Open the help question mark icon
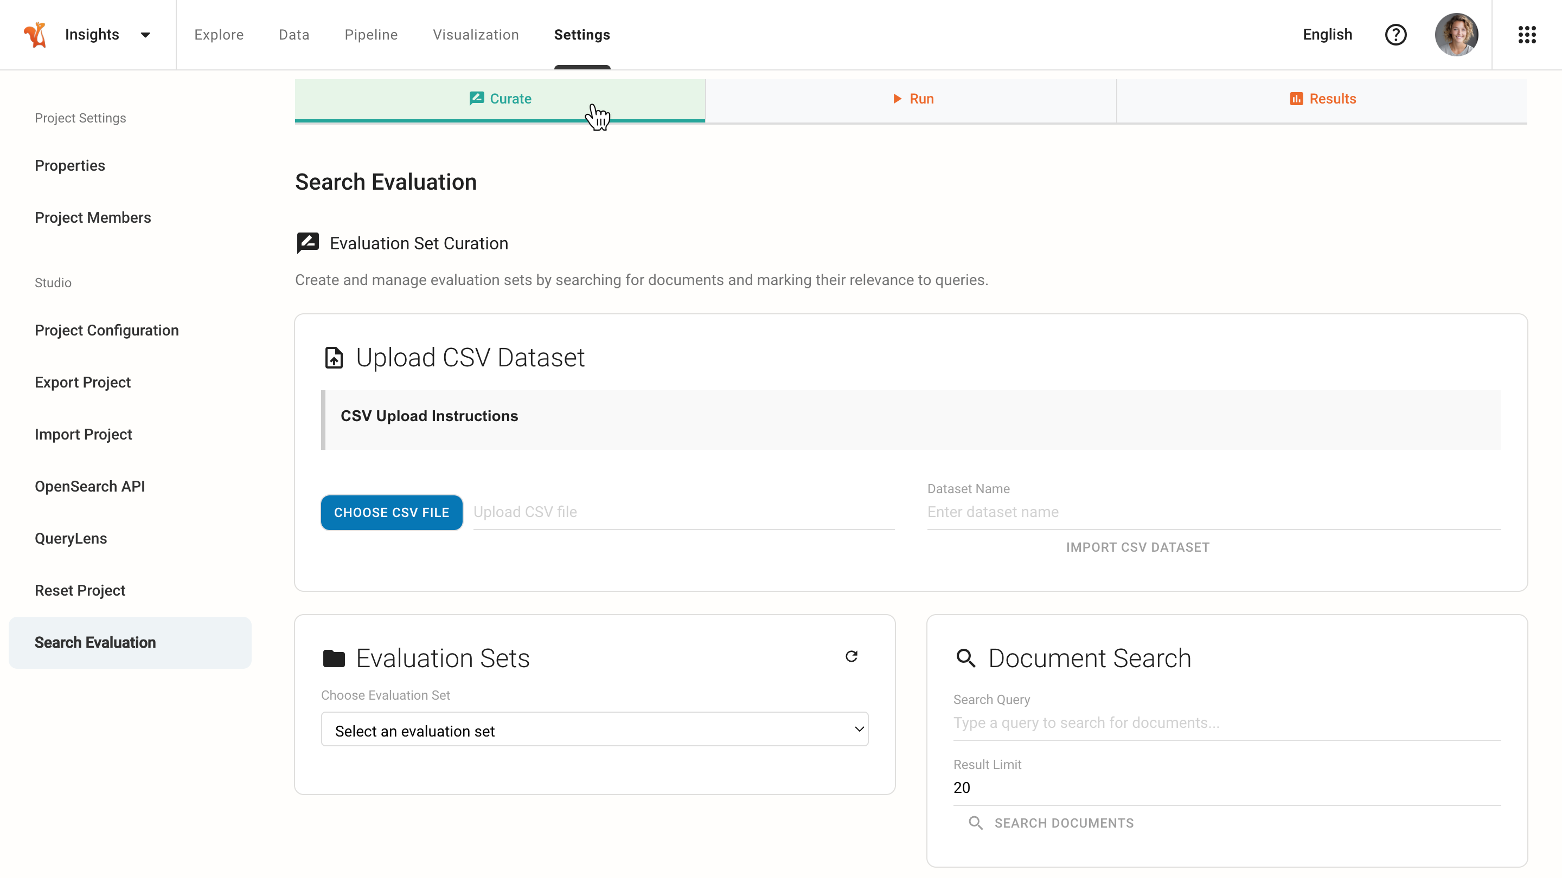Screen dimensions: 1562x878 1395,35
